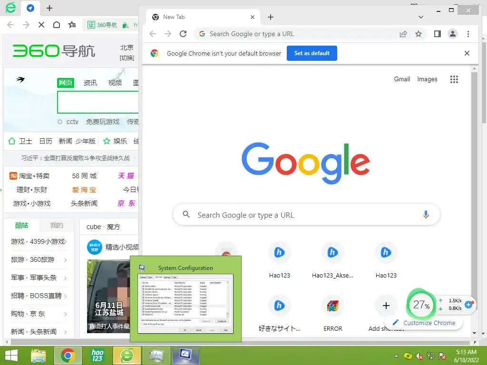Screen dimensions: 487x365
Task: Reload the page in Chrome
Action: [183, 34]
